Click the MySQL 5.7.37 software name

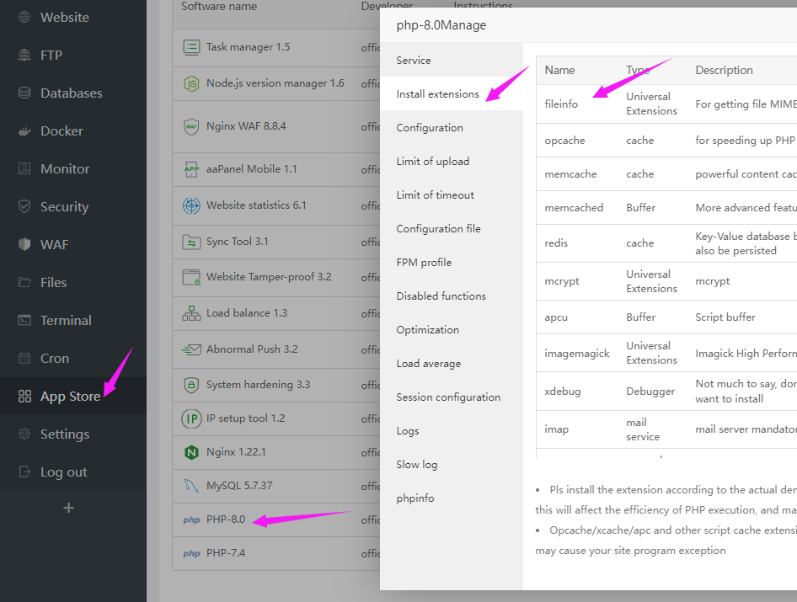pyautogui.click(x=239, y=485)
